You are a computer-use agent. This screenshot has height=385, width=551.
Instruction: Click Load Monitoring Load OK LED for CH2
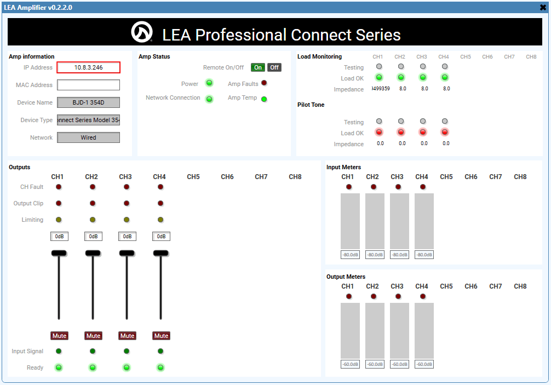pyautogui.click(x=401, y=77)
